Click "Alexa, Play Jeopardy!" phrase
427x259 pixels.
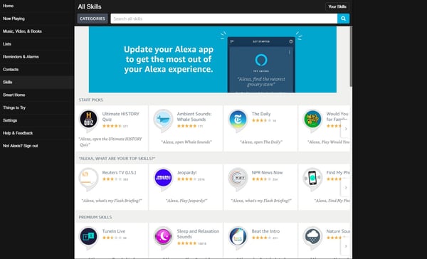[x=186, y=201]
